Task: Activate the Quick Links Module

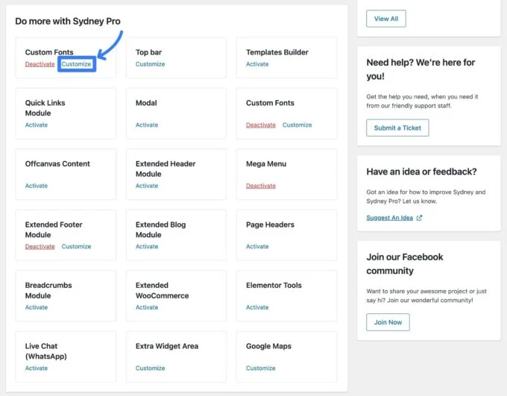Action: 37,125
